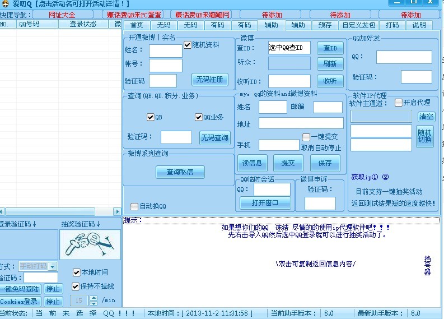Click 查询私信 button
The image size is (444, 319).
click(x=180, y=172)
